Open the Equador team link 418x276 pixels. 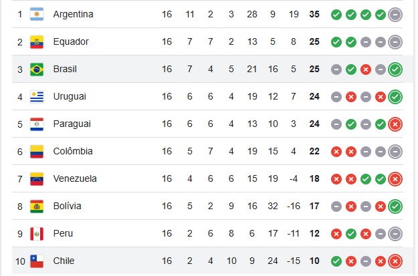(x=71, y=42)
